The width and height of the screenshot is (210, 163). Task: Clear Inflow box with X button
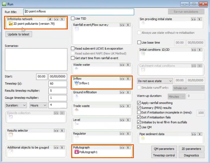coord(128,79)
